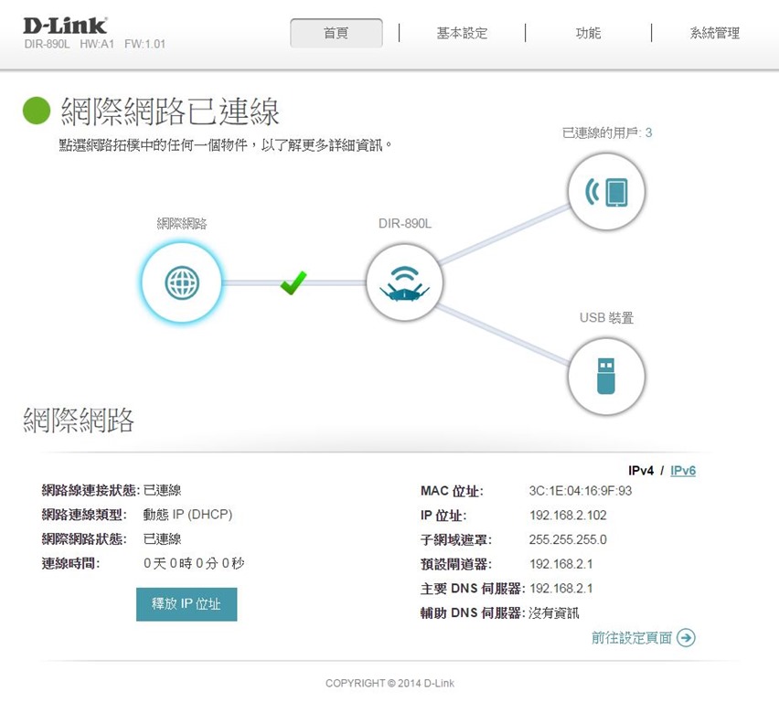Image resolution: width=779 pixels, height=702 pixels.
Task: Click the green internet status indicator circle
Action: [37, 111]
